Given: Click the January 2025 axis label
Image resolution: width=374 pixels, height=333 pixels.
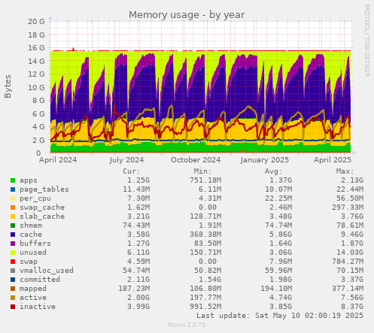Looking at the screenshot, I should [265, 160].
